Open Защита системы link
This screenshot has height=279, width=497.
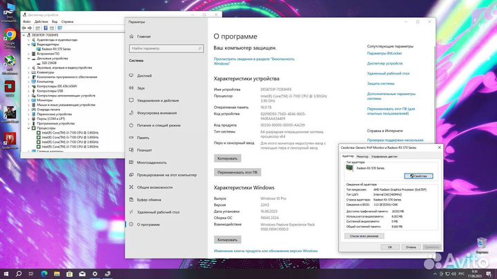tap(380, 84)
